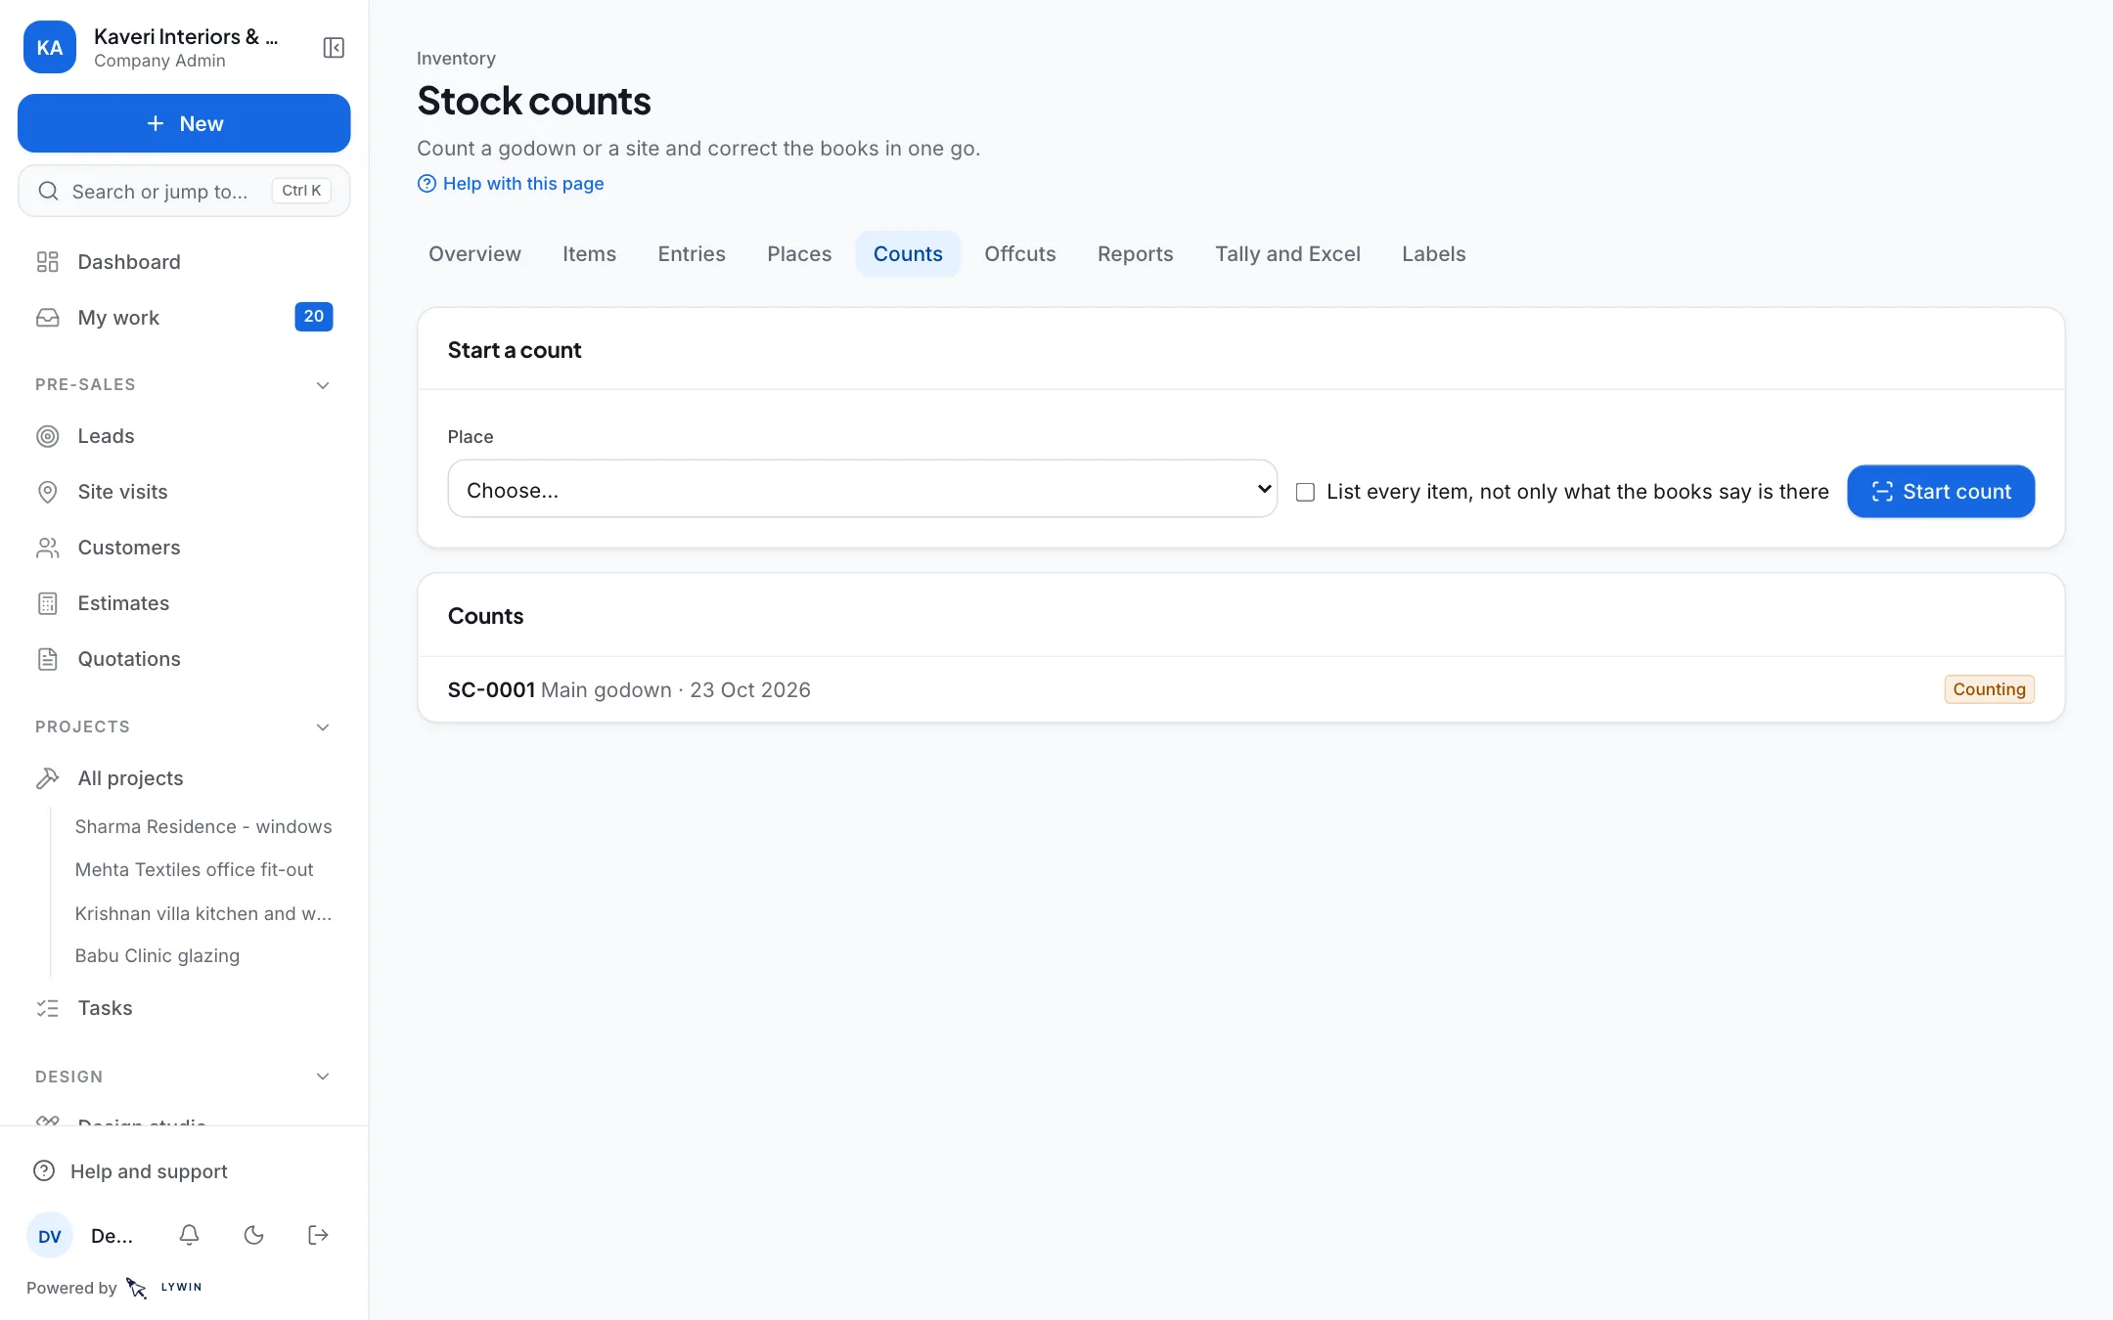Collapse the sidebar panel icon

click(x=334, y=48)
